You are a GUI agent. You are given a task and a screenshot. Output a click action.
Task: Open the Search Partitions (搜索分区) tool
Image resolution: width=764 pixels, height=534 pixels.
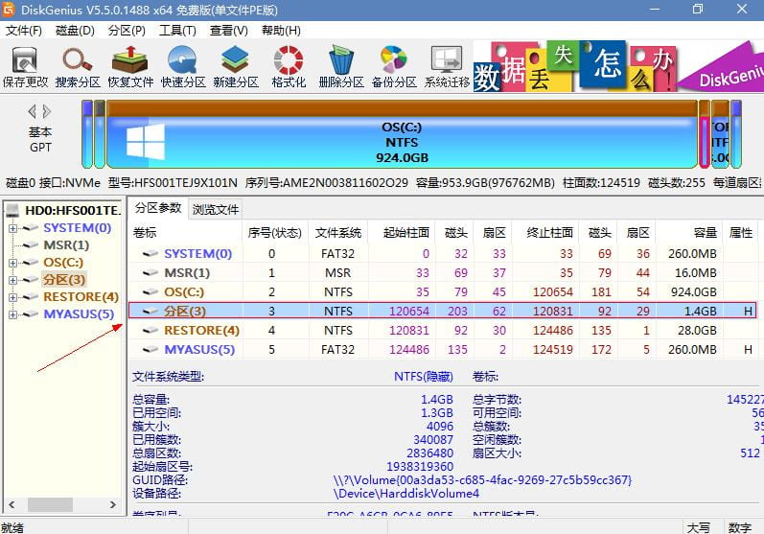[78, 67]
